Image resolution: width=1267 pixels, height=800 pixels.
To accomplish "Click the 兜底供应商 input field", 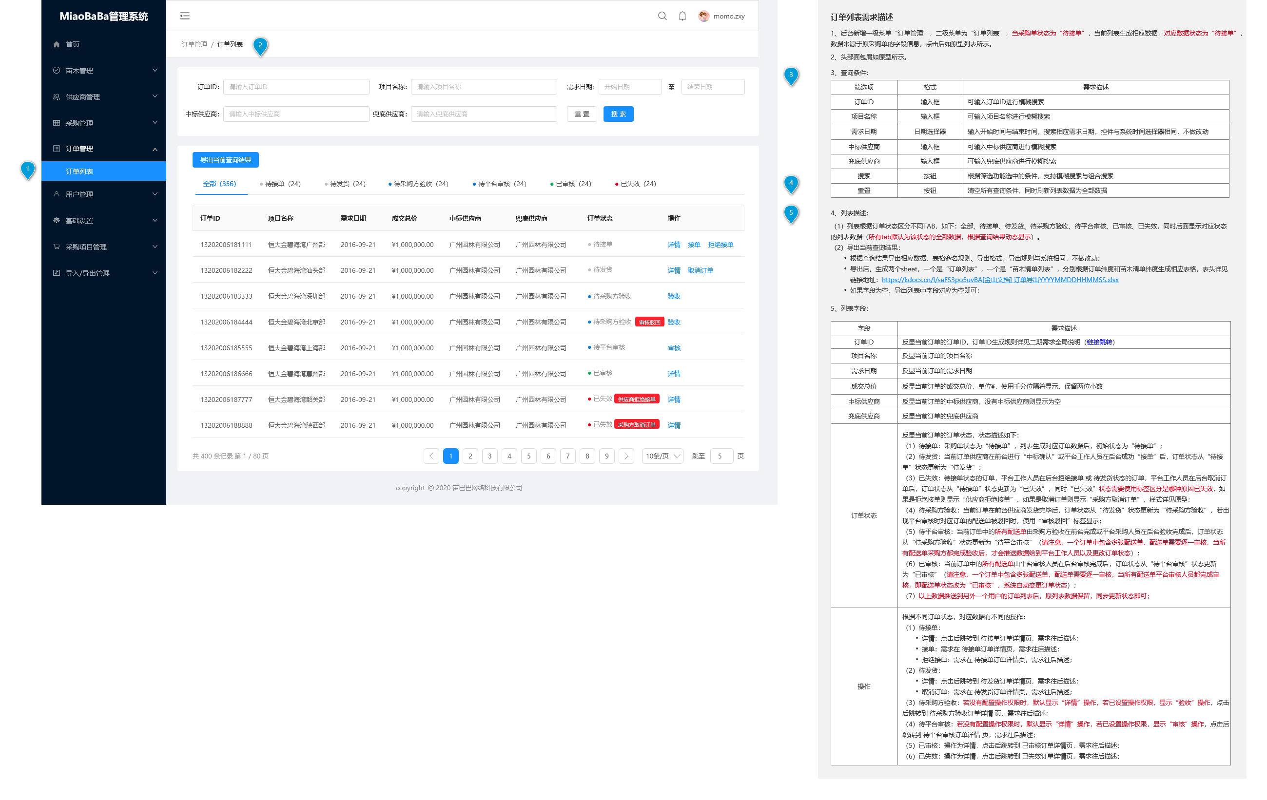I will 484,114.
